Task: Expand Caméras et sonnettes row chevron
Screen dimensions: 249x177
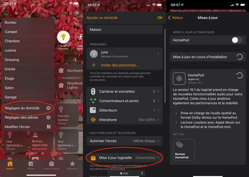Action: point(158,91)
